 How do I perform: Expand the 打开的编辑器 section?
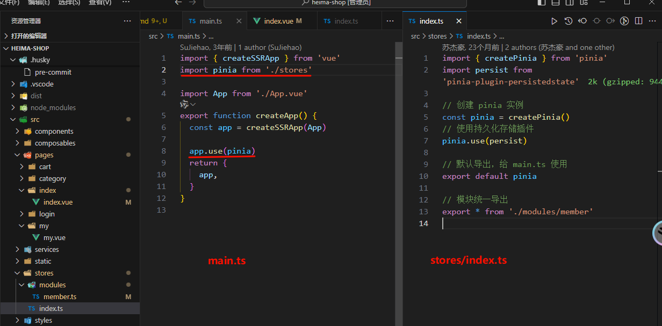click(70, 36)
